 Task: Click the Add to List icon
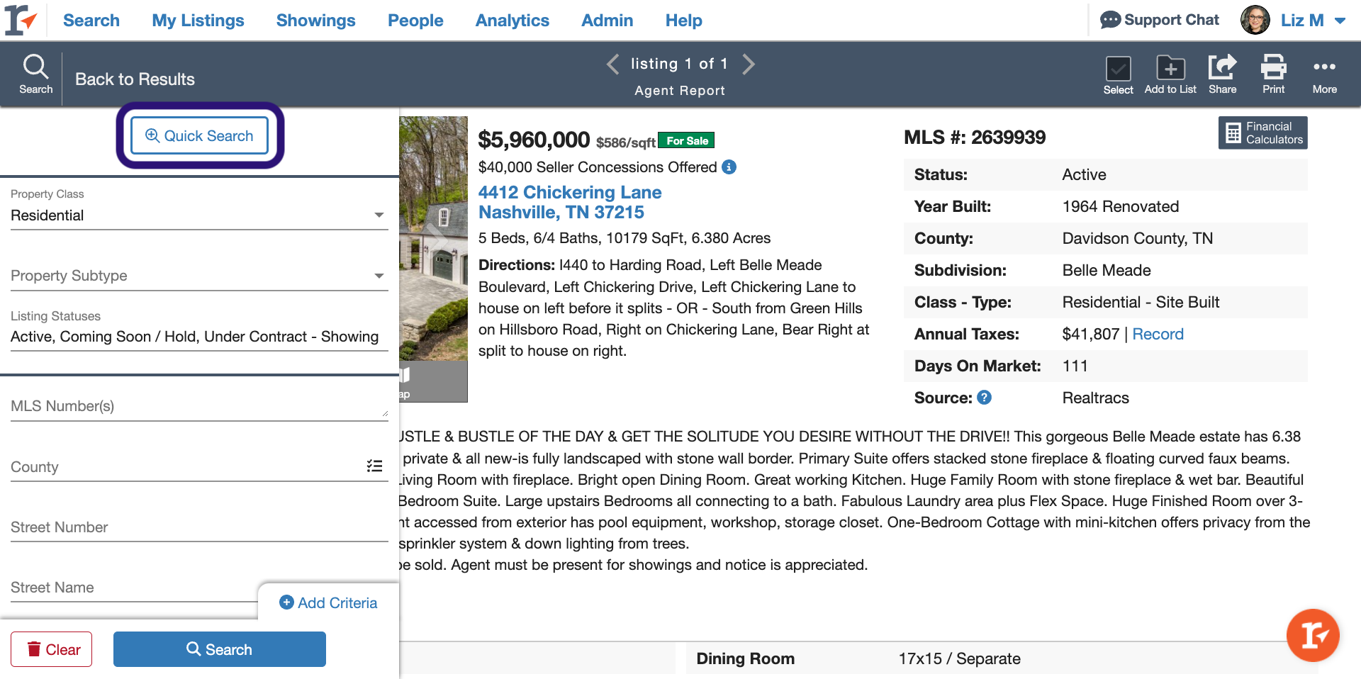(1170, 68)
